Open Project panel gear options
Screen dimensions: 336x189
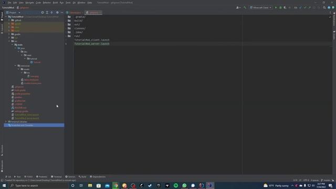click(x=57, y=13)
